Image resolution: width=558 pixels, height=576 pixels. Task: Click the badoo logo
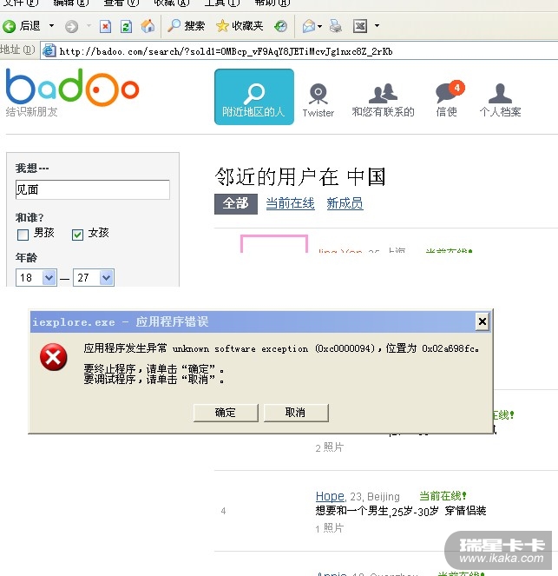click(72, 87)
